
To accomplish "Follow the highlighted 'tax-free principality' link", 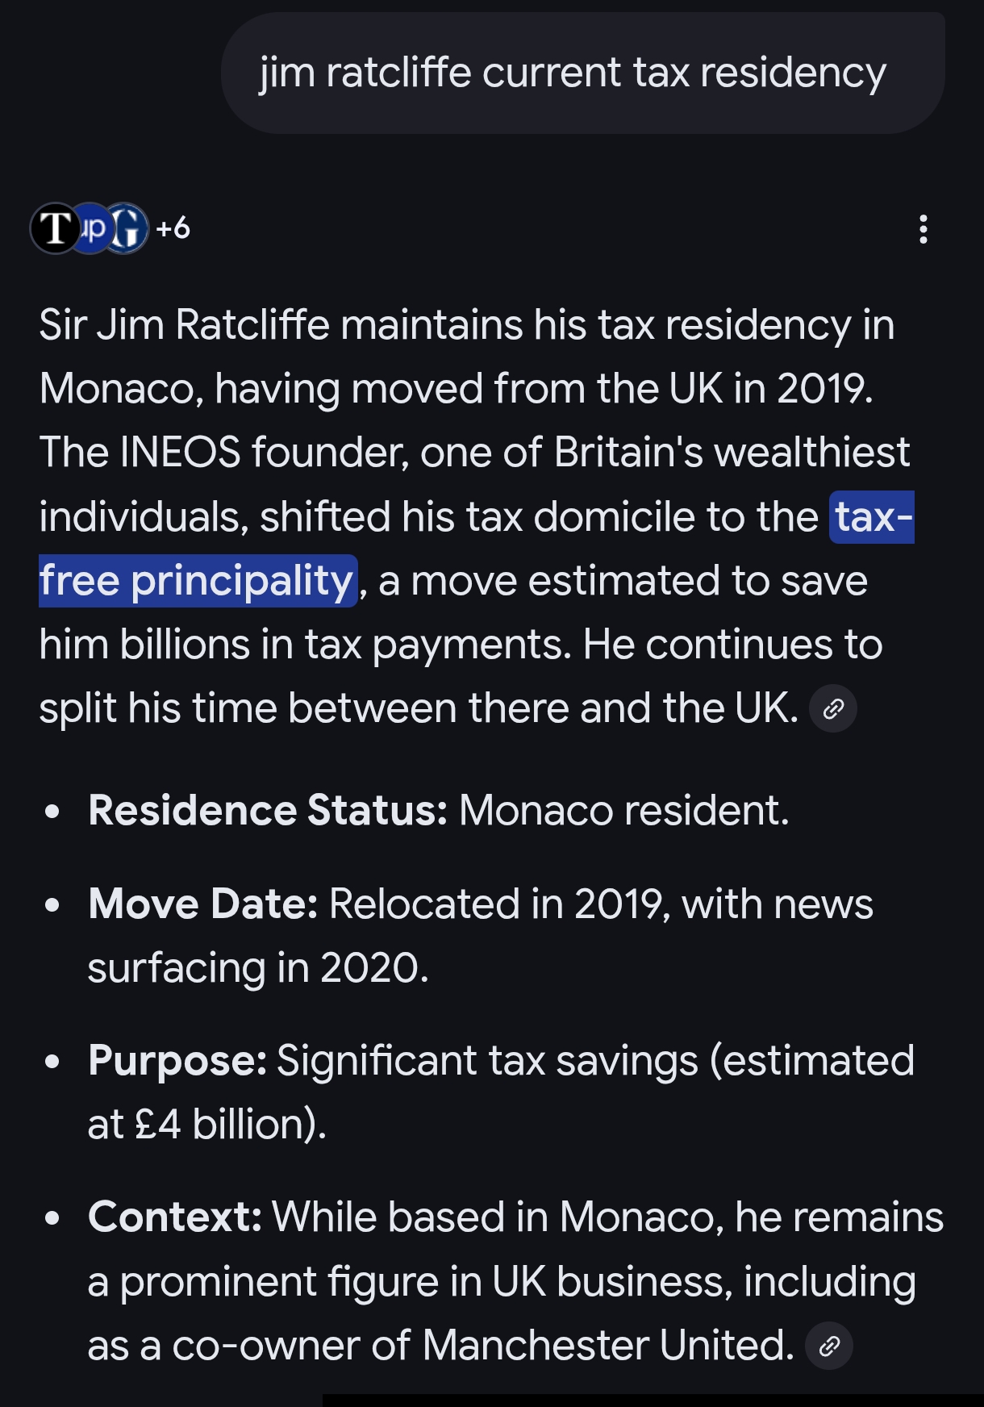I will 198,581.
